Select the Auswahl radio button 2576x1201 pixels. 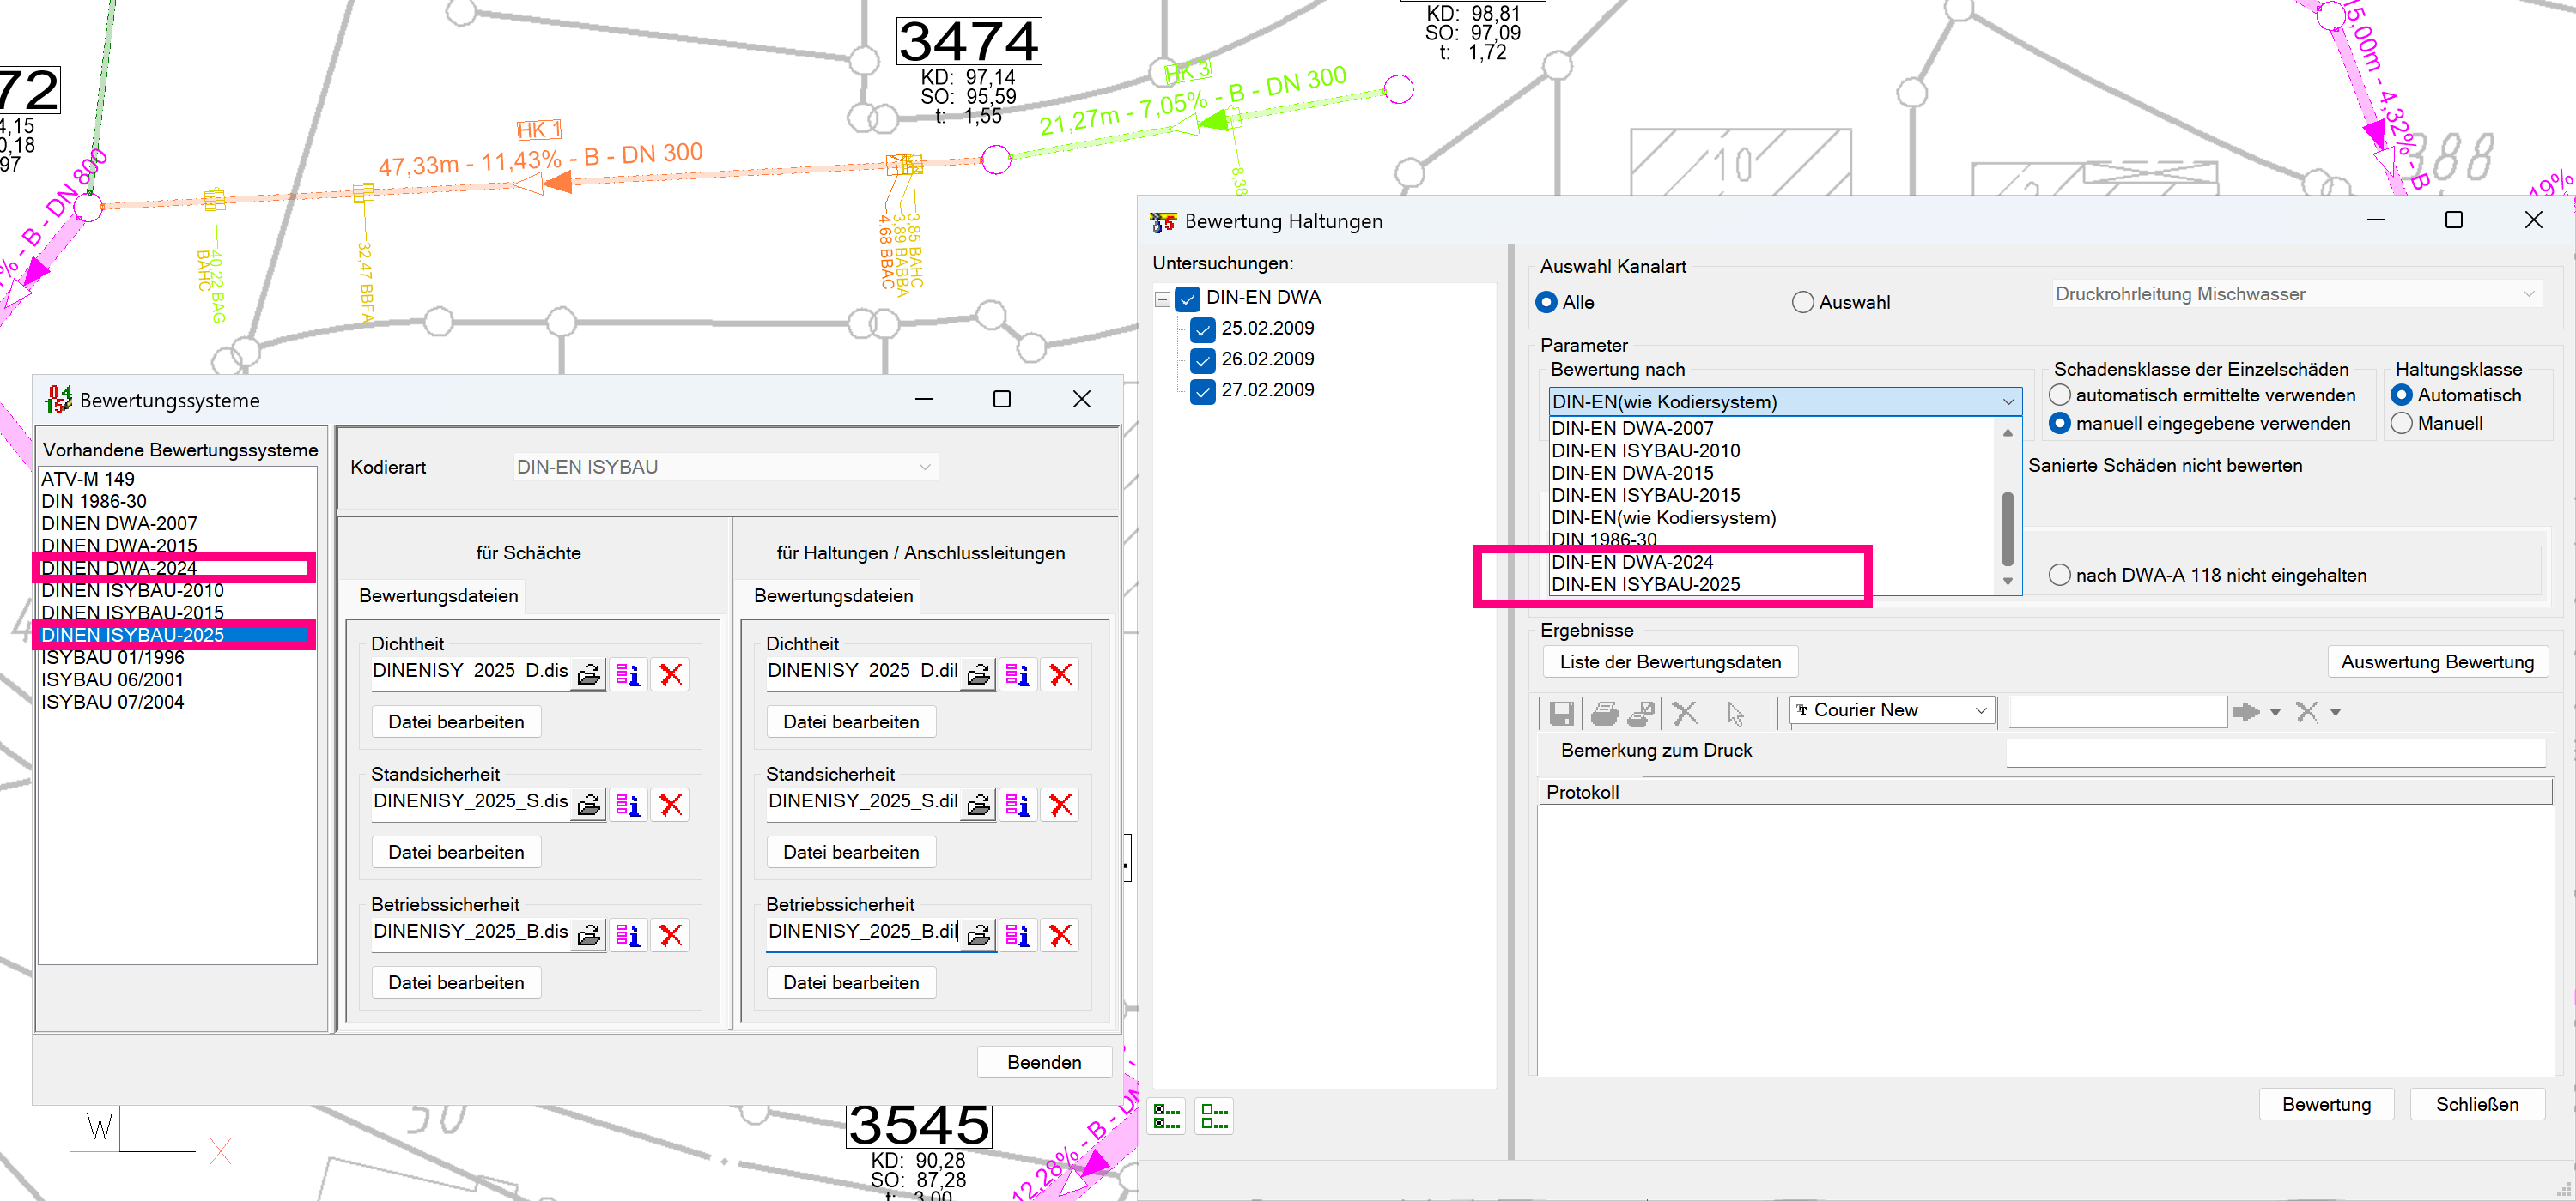(x=1802, y=302)
